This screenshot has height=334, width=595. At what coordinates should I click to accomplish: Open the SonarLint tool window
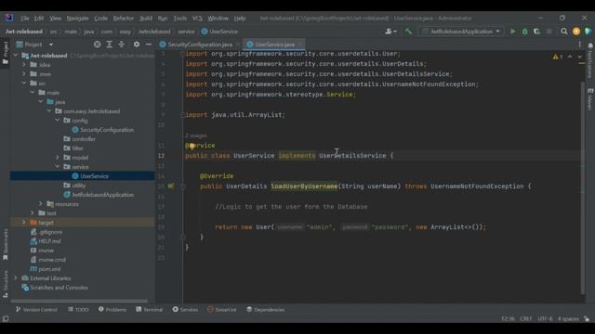[222, 310]
